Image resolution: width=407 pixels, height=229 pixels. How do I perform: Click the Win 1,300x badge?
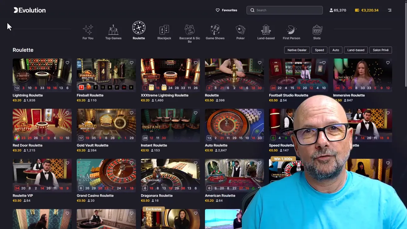pyautogui.click(x=283, y=159)
